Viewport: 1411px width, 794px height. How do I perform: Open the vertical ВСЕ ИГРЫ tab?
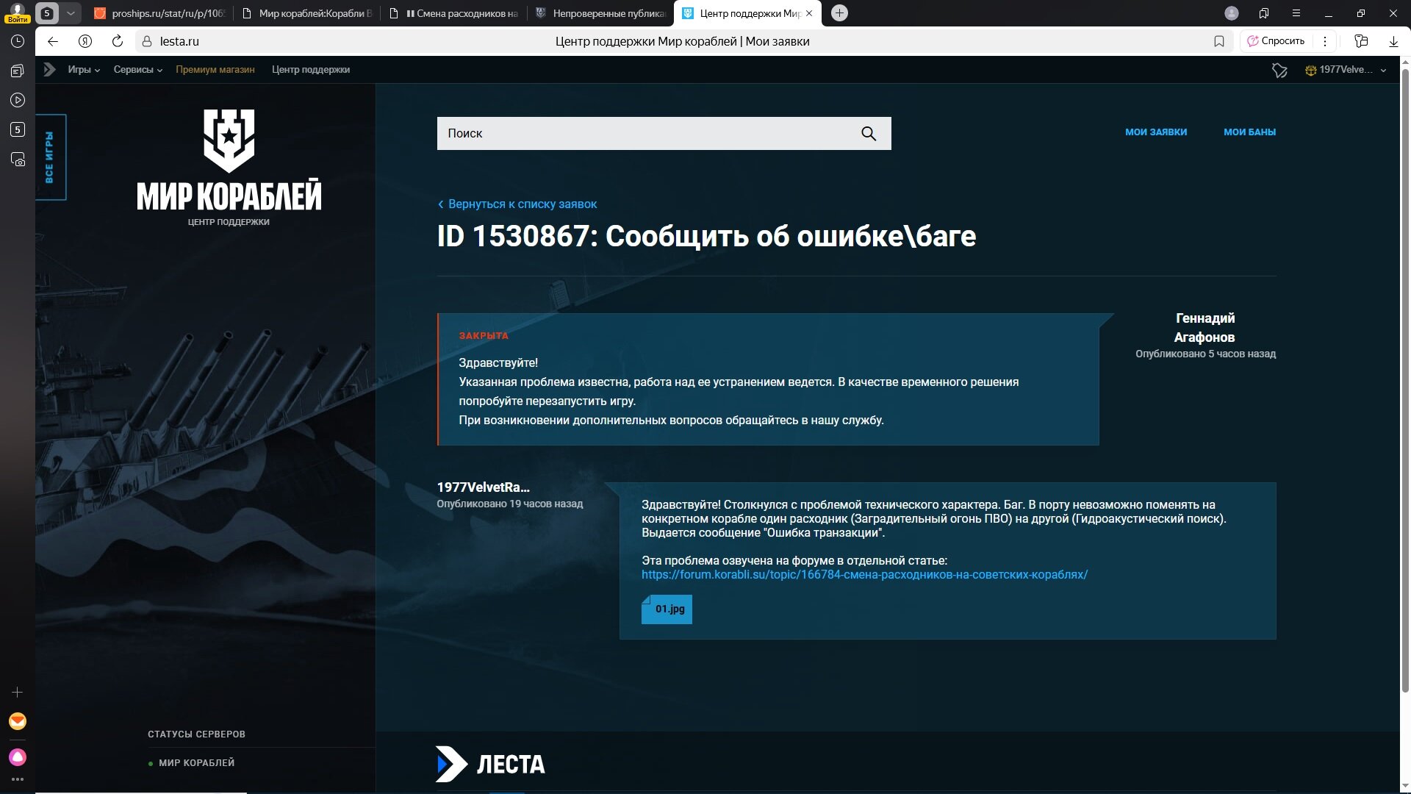tap(50, 157)
